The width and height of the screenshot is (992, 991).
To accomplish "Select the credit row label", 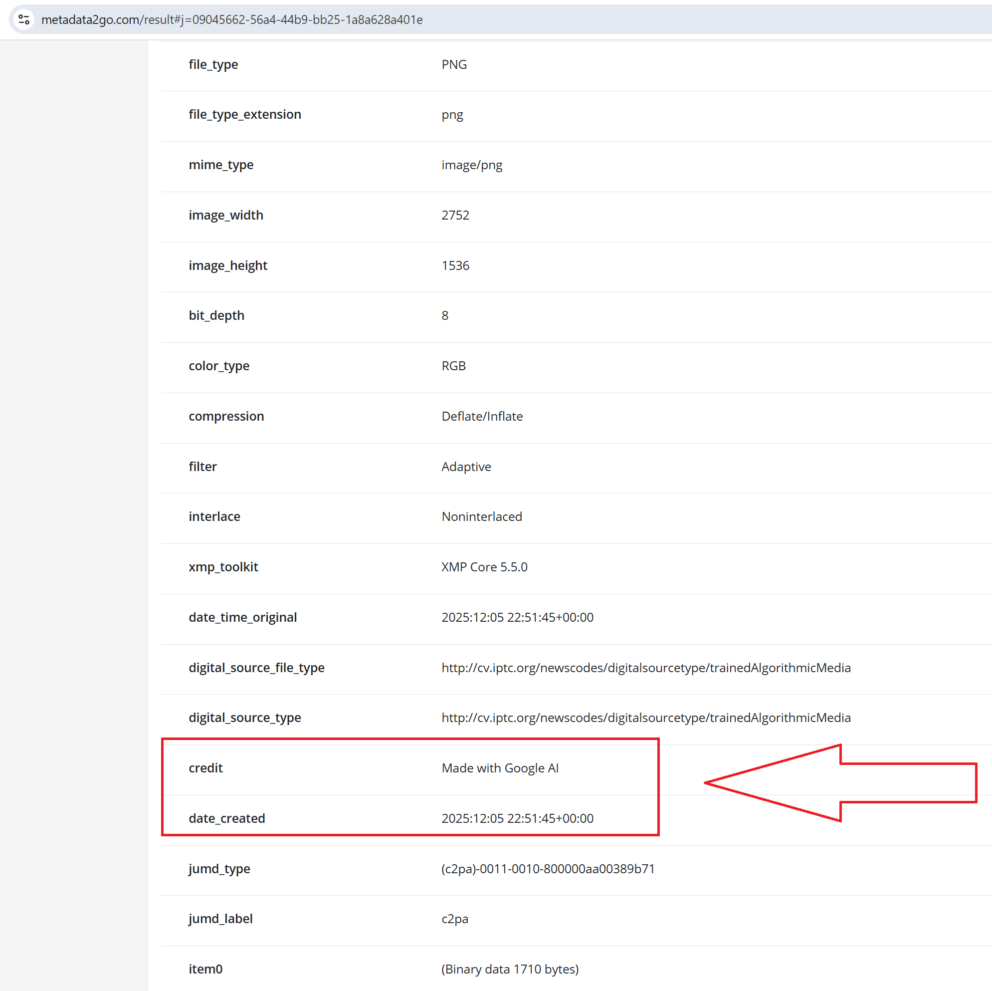I will pos(205,767).
